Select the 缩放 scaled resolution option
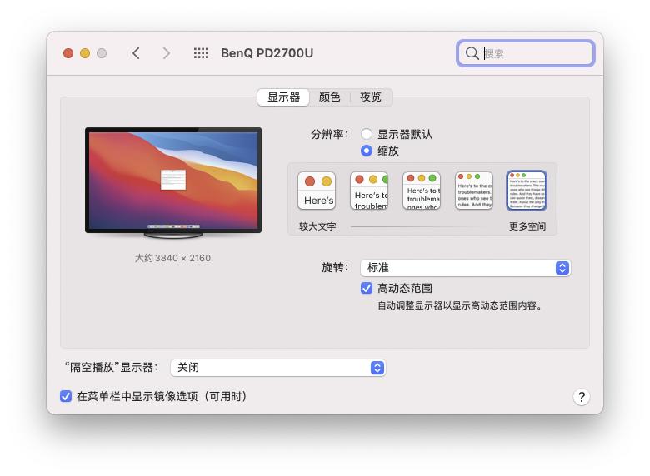 (x=367, y=151)
